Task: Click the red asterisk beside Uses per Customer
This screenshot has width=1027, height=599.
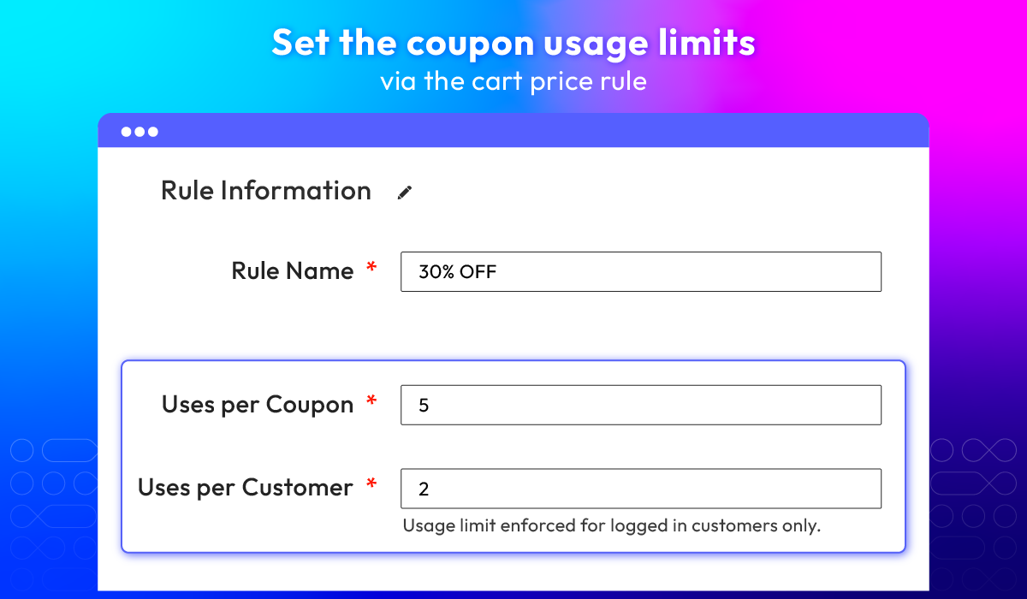Action: tap(371, 485)
